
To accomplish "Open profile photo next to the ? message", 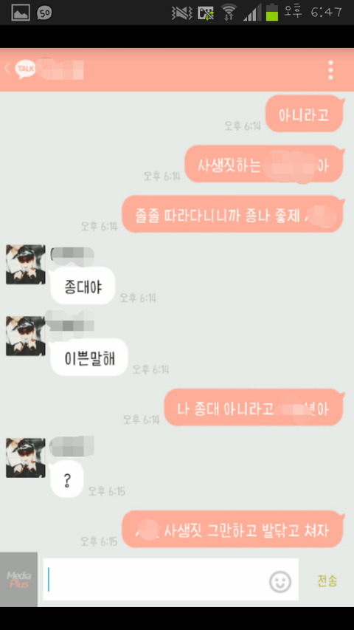I will 25,458.
